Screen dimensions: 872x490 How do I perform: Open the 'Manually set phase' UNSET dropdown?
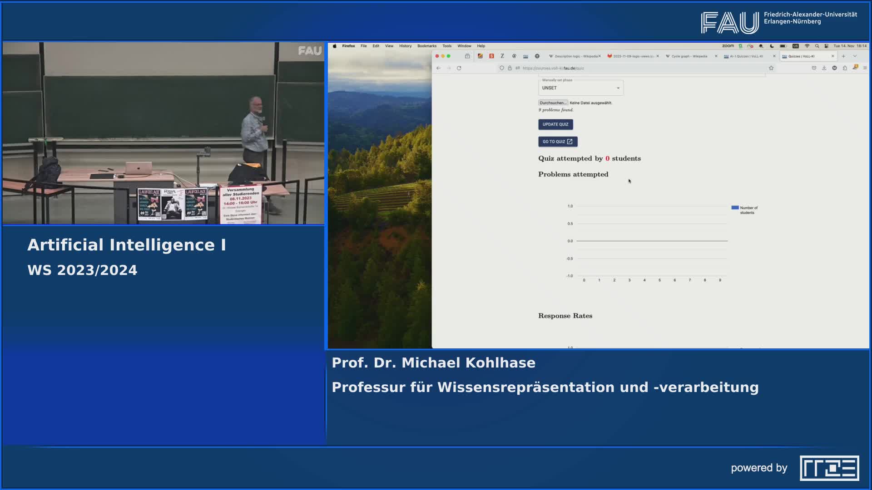tap(580, 88)
